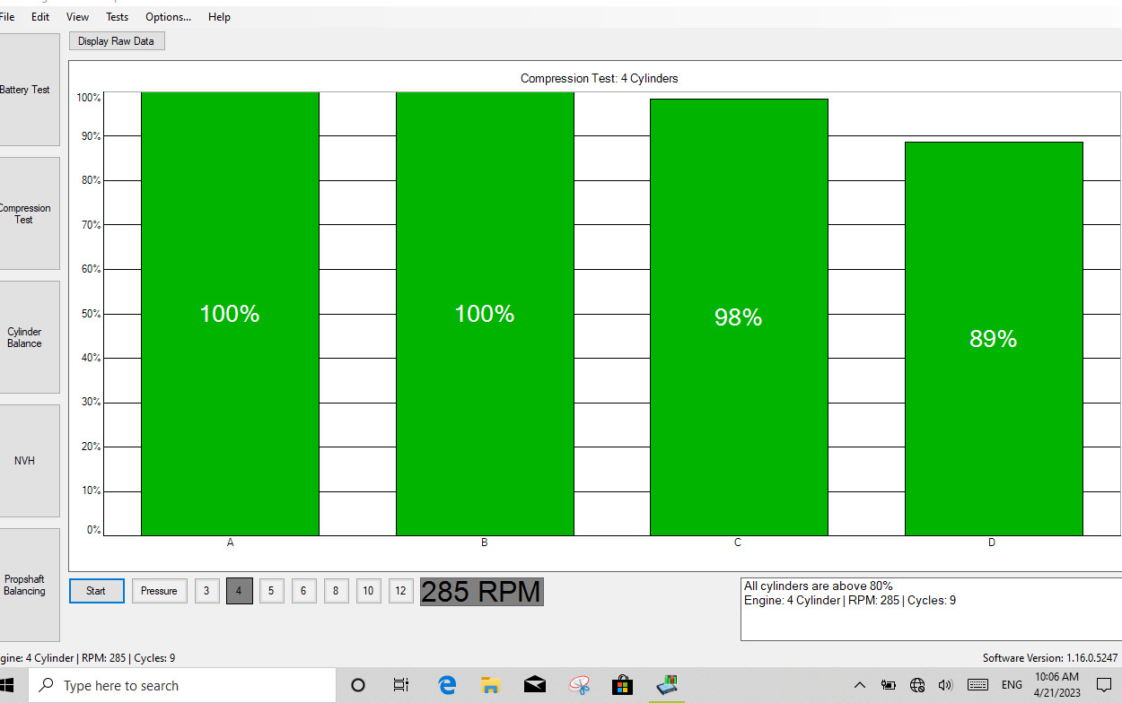Toggle the 4 cylinder count button
The height and width of the screenshot is (703, 1122).
click(239, 591)
